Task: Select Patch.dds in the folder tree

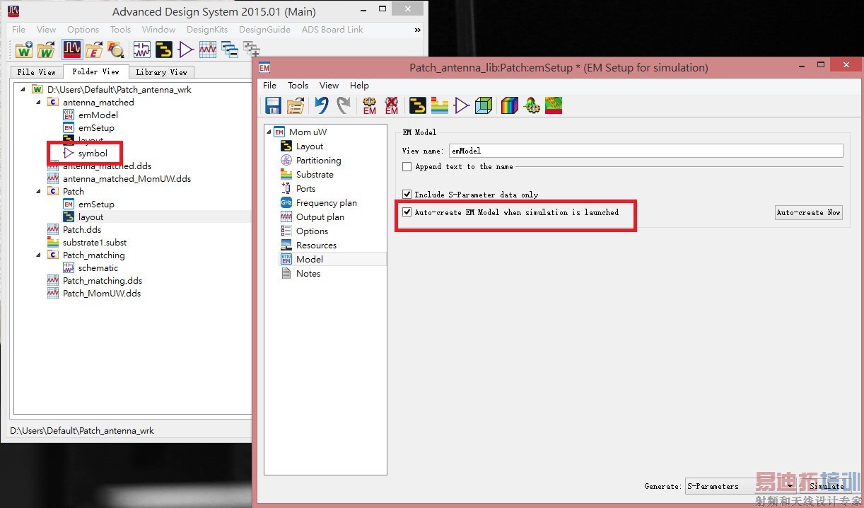Action: (82, 229)
